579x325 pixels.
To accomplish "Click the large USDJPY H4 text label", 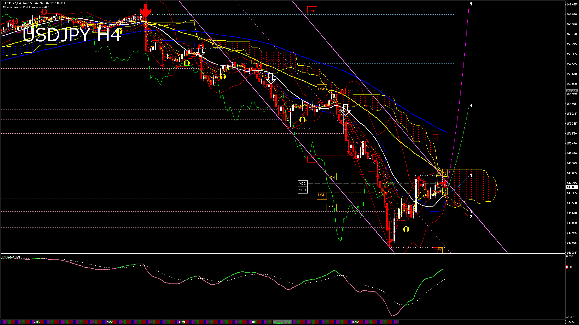I will tap(72, 35).
